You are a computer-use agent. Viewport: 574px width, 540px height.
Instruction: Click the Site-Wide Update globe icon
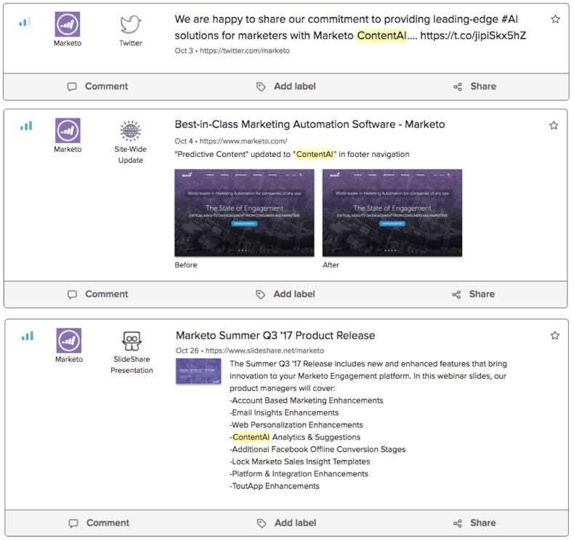click(x=131, y=132)
